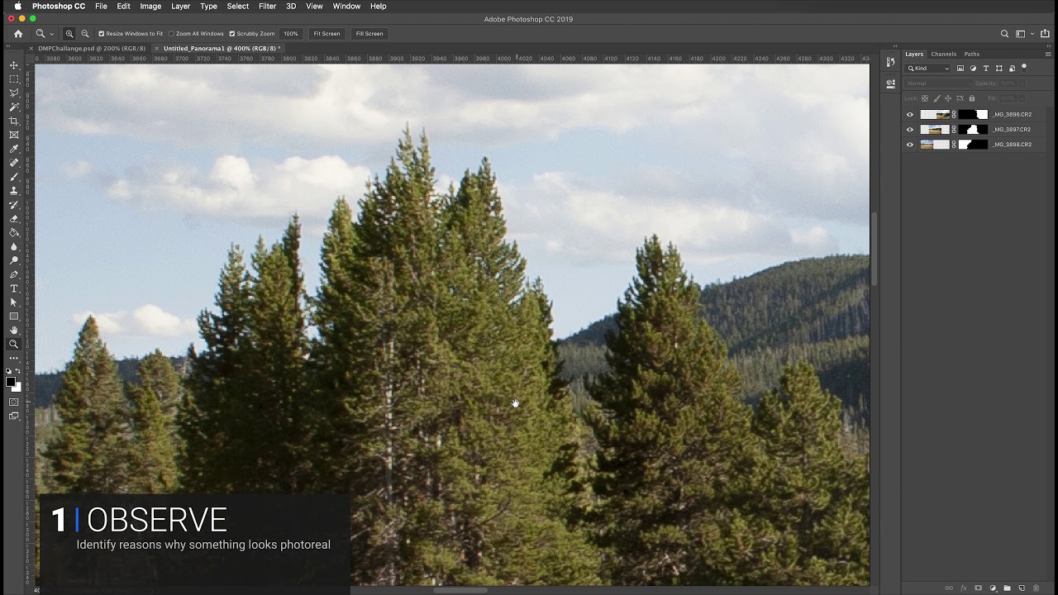The image size is (1058, 595).
Task: Select the Blur tool
Action: [14, 247]
